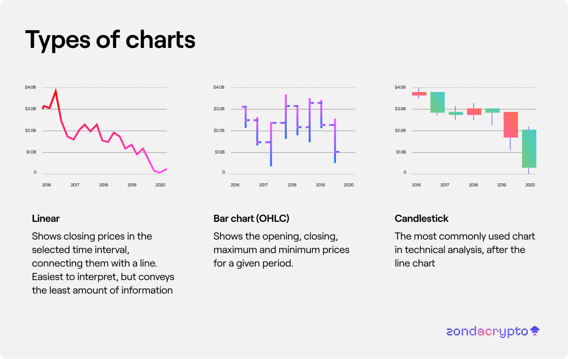568x359 pixels.
Task: Click the highest peak of the linear chart line
Action: click(x=56, y=91)
